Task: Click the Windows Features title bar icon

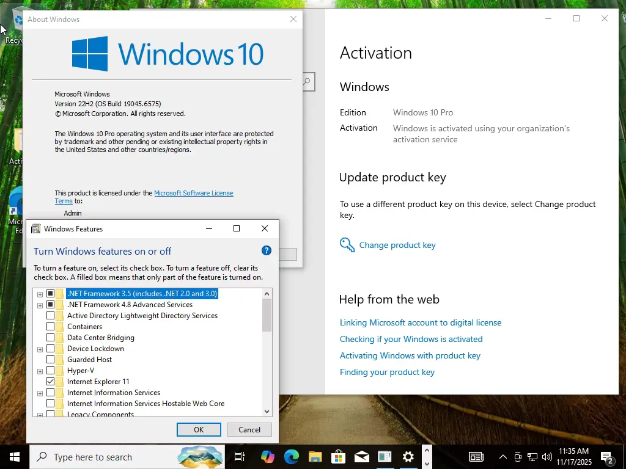Action: (36, 228)
